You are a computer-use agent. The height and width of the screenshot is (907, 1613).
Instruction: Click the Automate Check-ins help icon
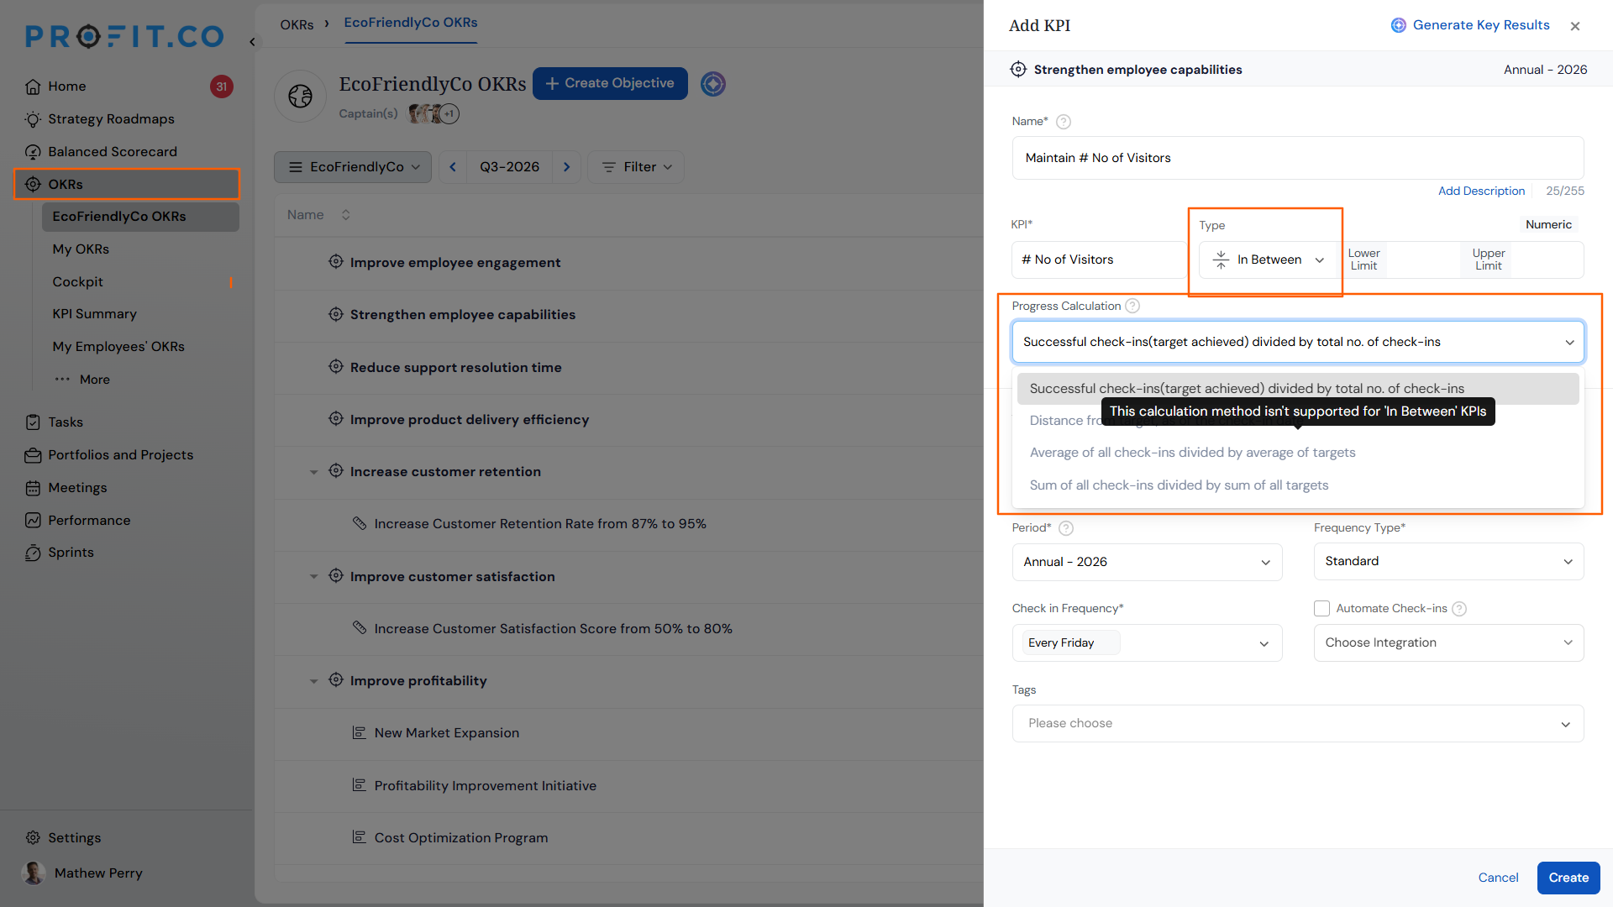(1459, 609)
